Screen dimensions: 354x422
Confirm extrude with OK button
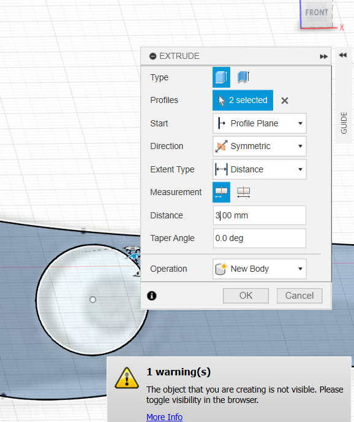tap(246, 296)
